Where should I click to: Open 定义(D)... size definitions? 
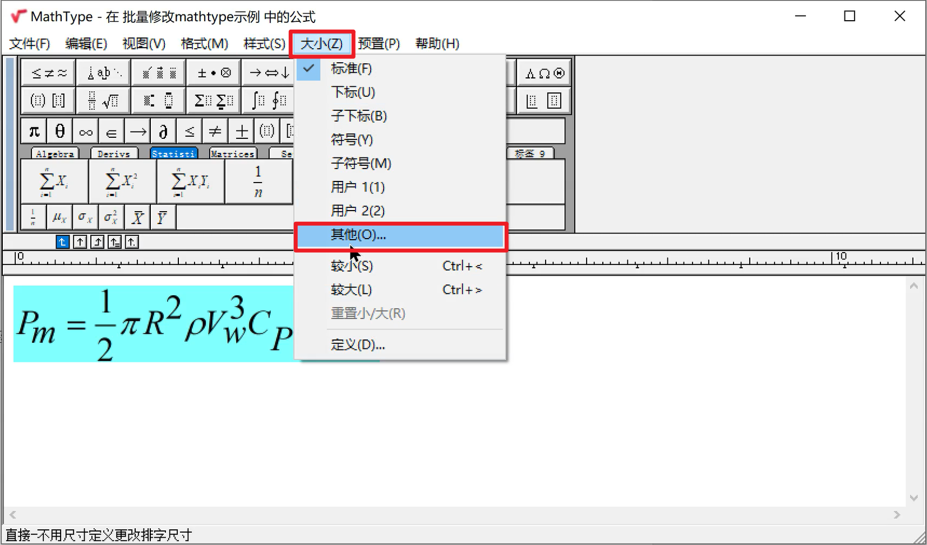point(400,345)
